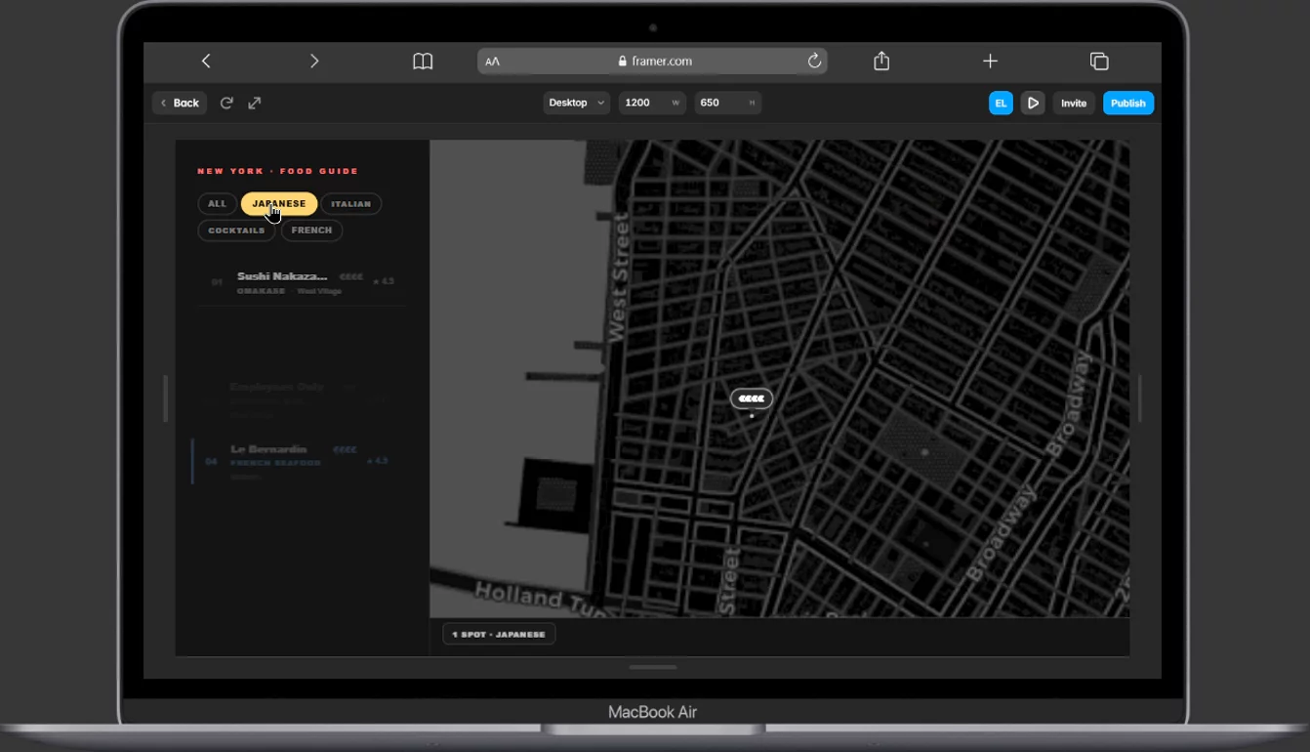Show Safari's tab overview icon
Screen dimensions: 1310x752
pos(1099,62)
